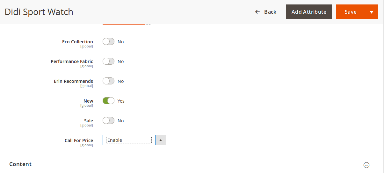Click the Add Attribute button

(x=309, y=12)
